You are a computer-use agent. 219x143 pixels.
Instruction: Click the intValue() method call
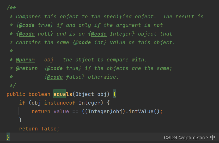coord(144,111)
